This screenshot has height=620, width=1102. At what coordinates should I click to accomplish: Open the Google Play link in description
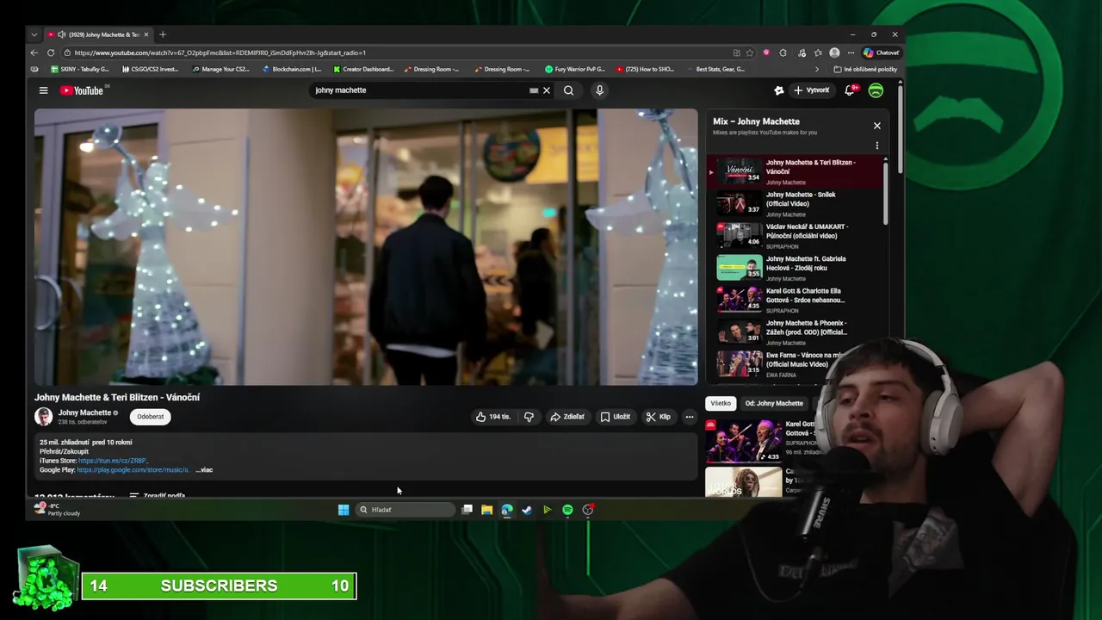click(133, 470)
